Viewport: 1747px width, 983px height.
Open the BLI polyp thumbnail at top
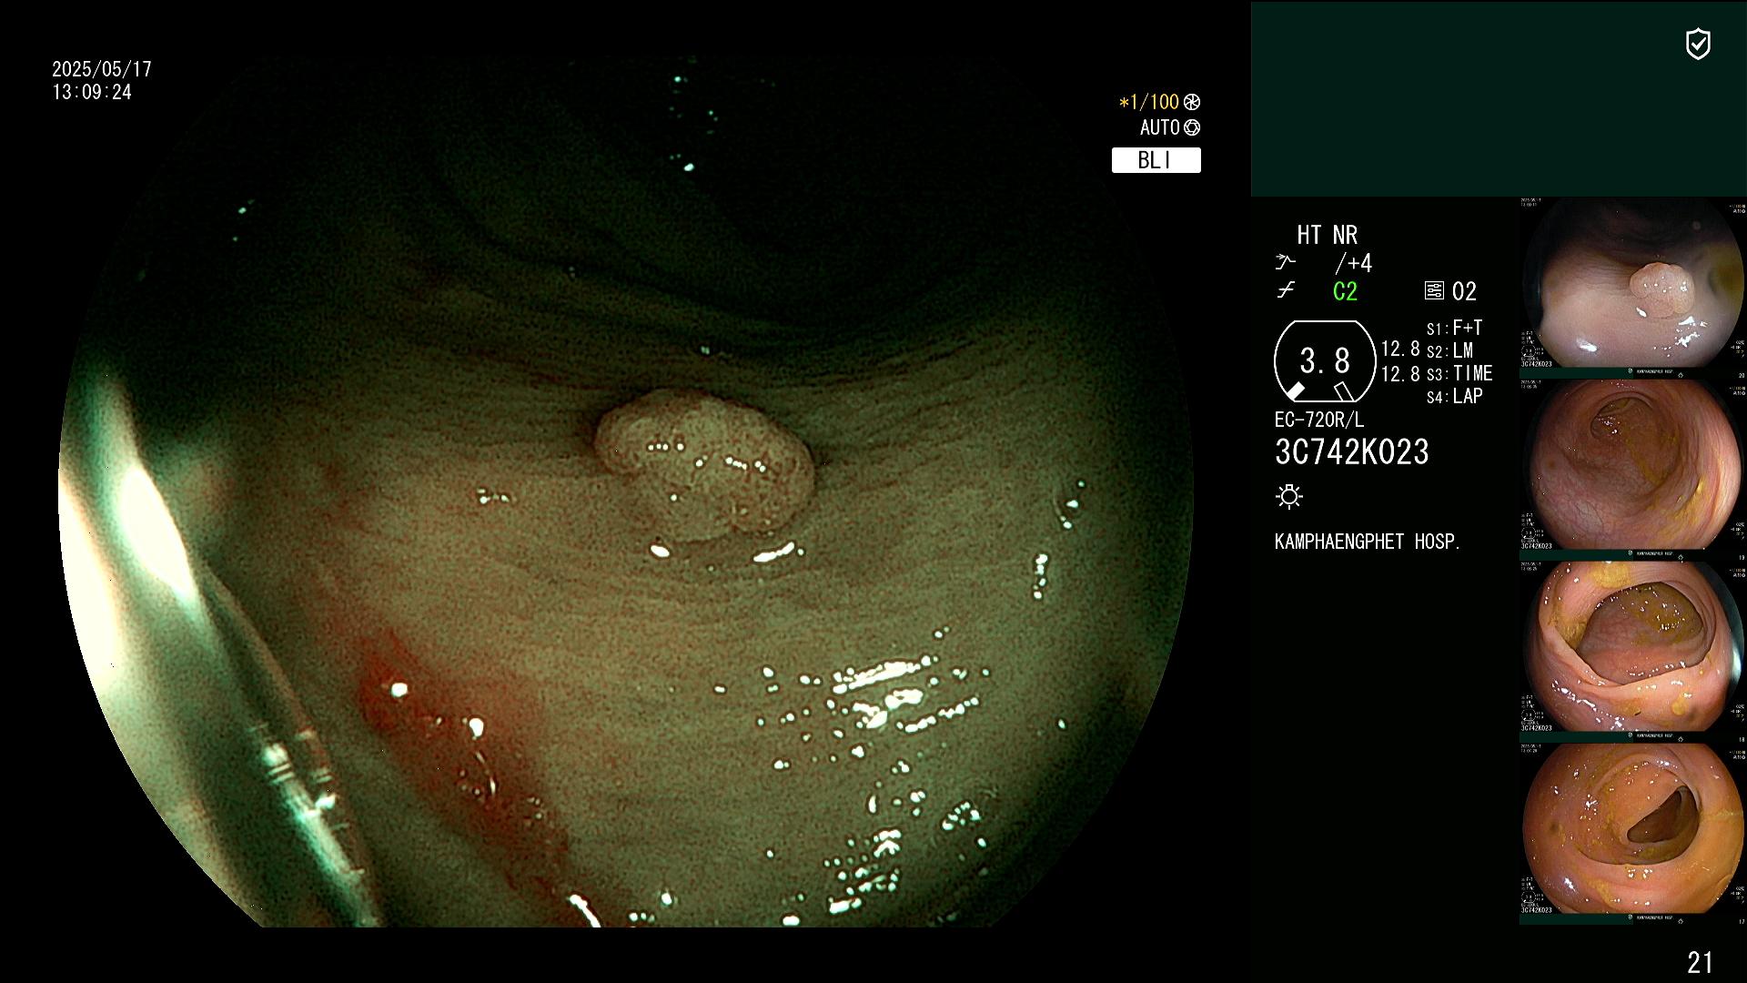click(1632, 286)
